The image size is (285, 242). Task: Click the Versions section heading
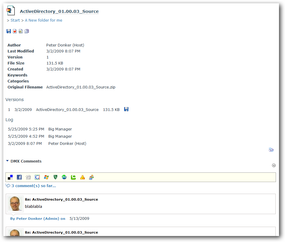(x=14, y=100)
